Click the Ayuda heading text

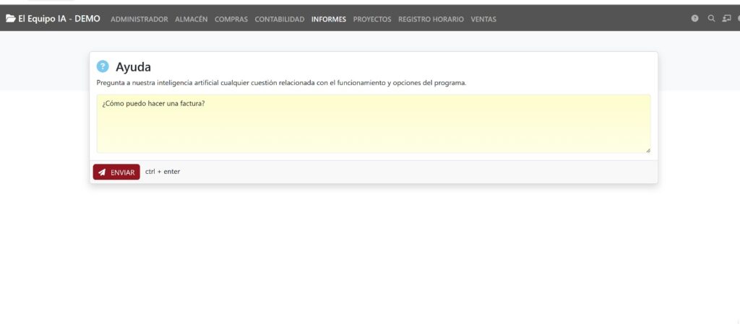[x=134, y=67]
